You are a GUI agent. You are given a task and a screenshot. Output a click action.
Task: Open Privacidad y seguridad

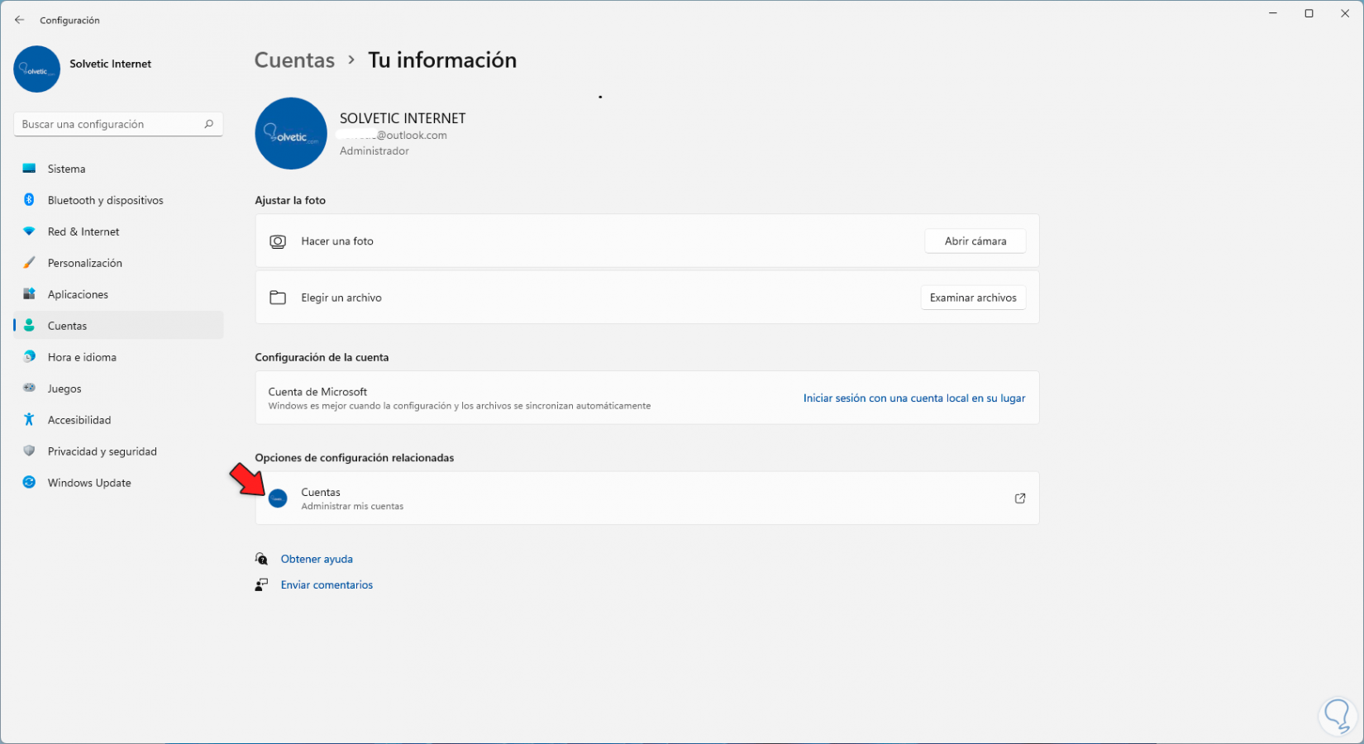(118, 451)
